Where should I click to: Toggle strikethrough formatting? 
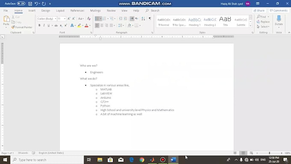click(56, 26)
